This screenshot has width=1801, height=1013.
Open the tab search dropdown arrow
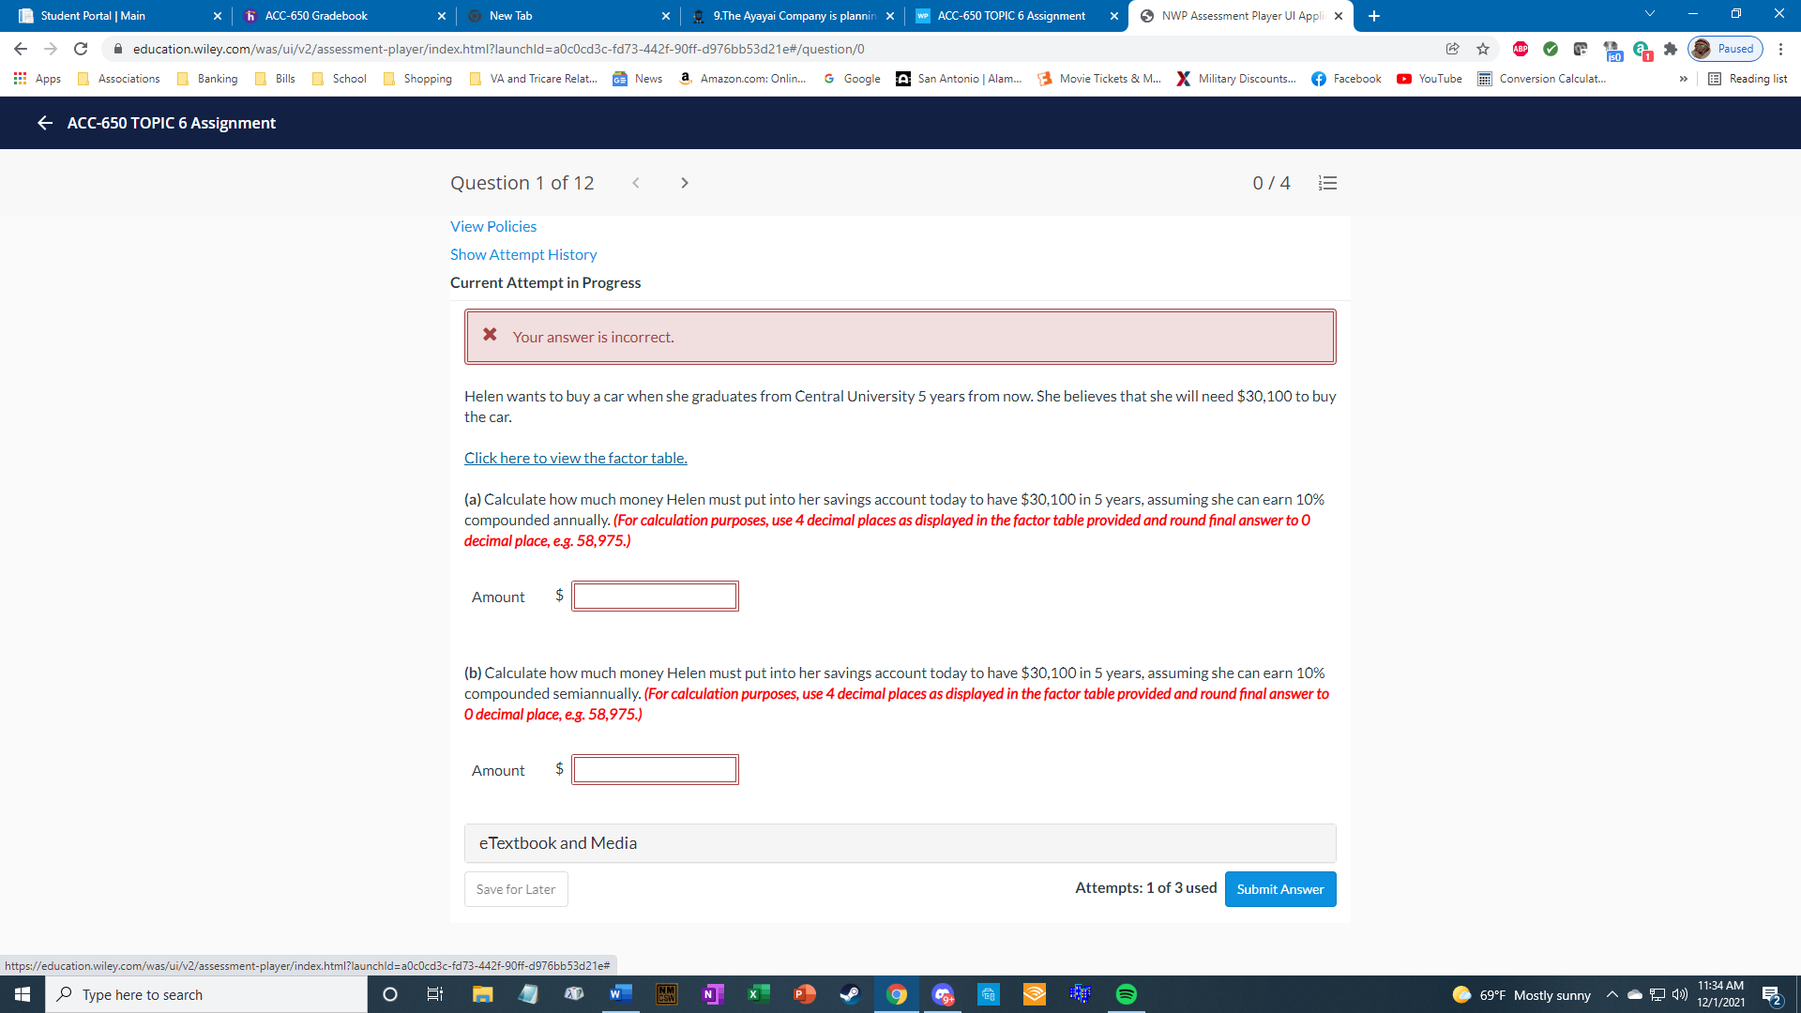(1649, 14)
